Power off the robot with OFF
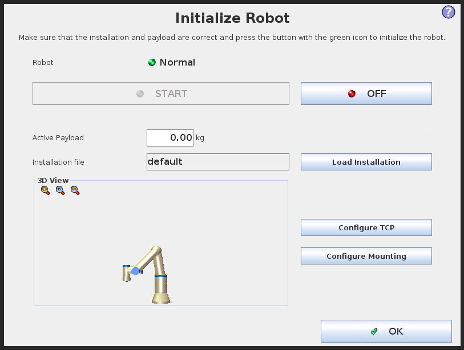464x350 pixels. pyautogui.click(x=366, y=93)
